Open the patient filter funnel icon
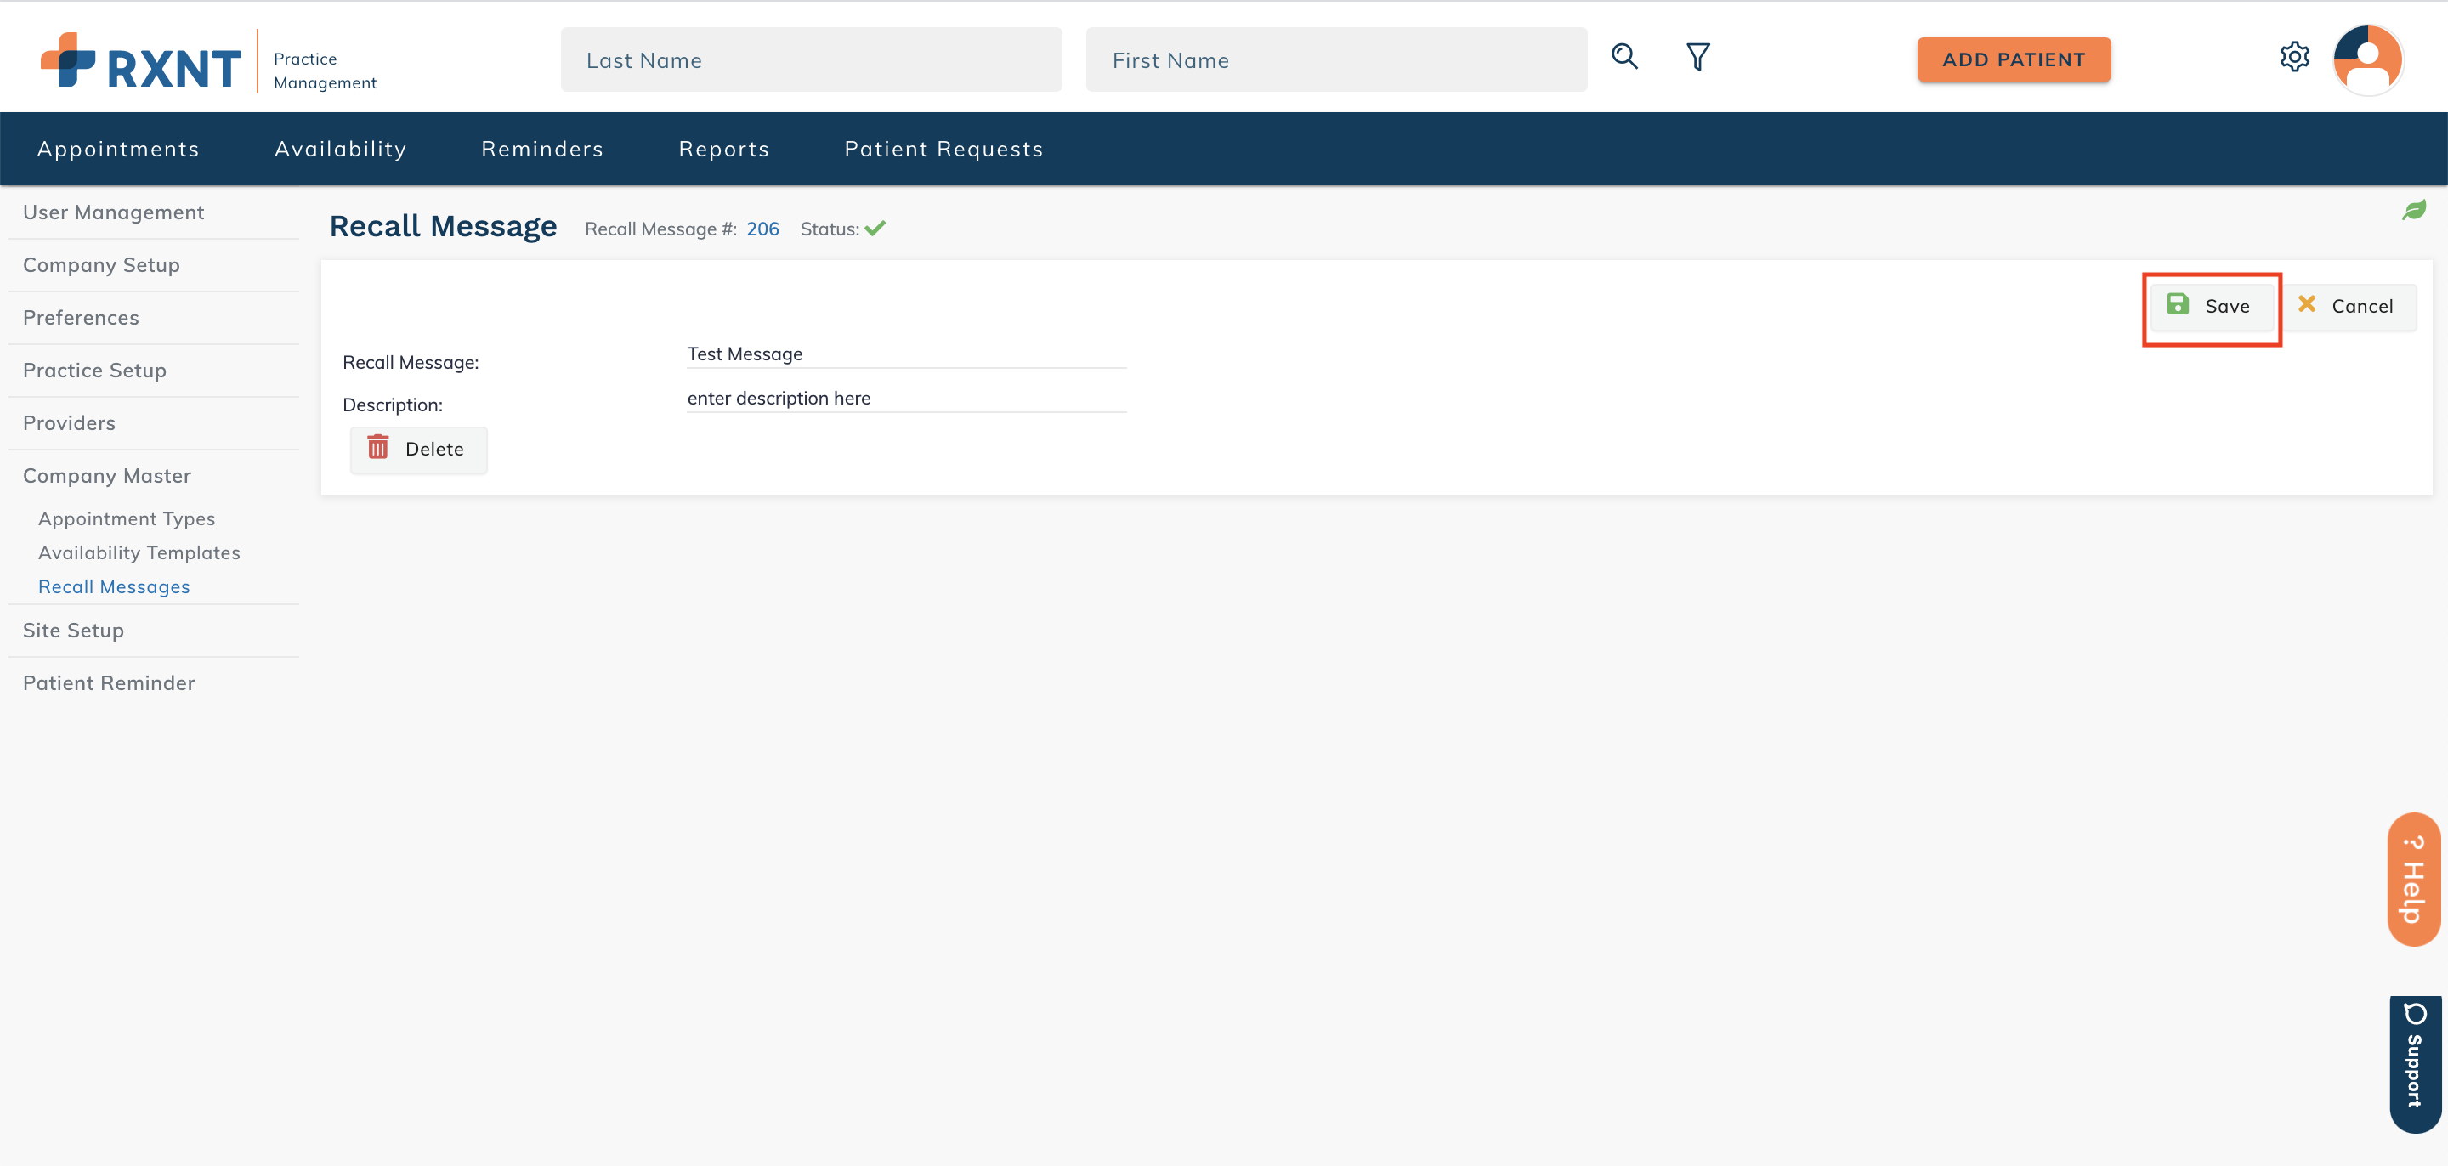Viewport: 2448px width, 1166px height. 1699,57
